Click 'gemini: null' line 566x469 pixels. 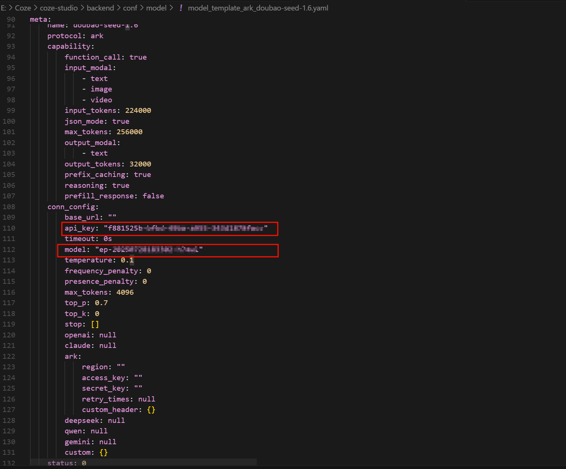[90, 442]
